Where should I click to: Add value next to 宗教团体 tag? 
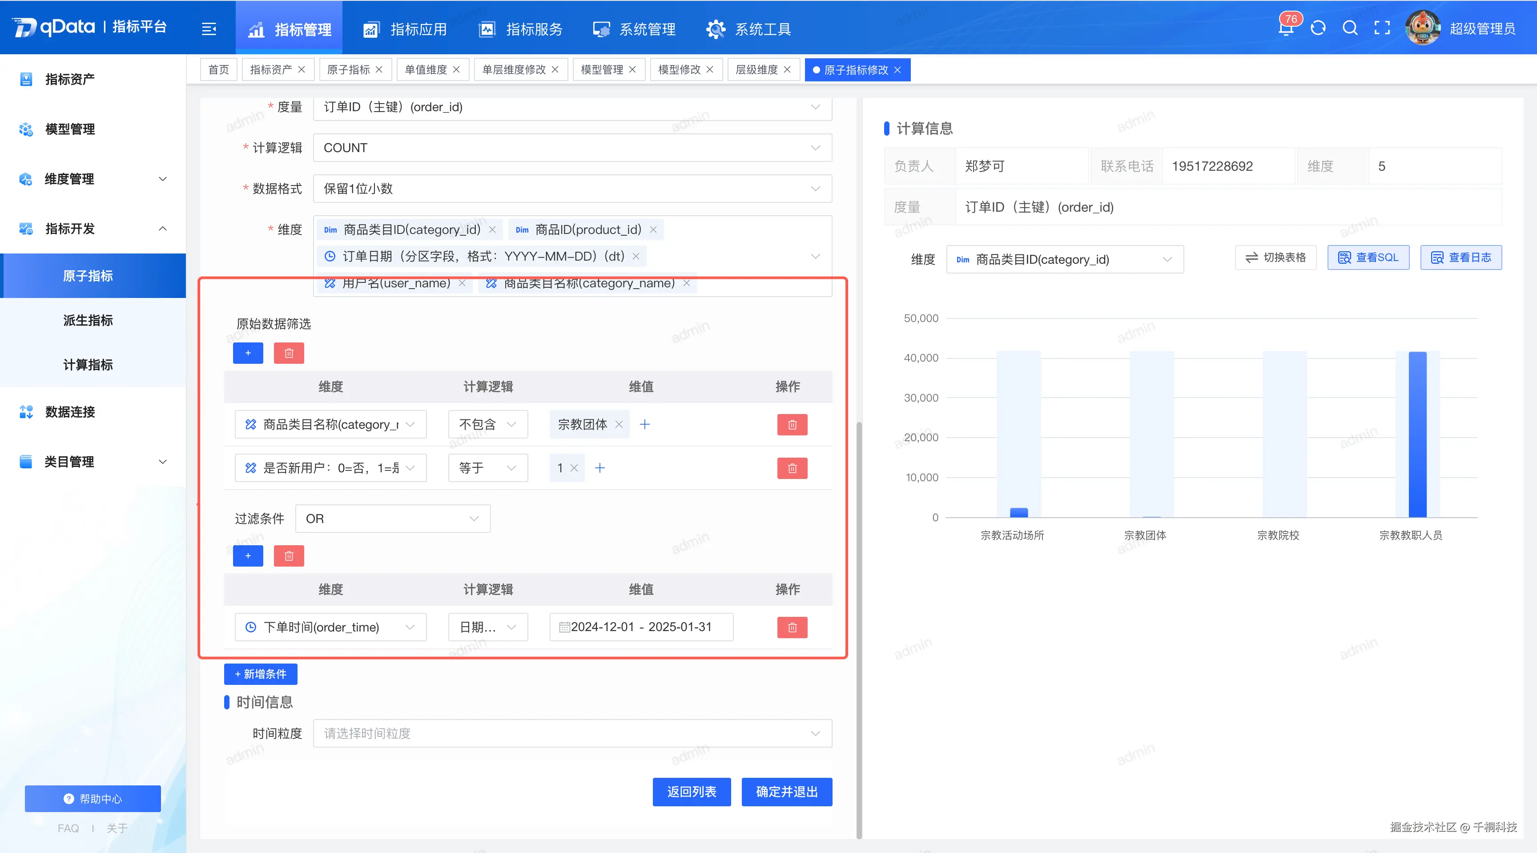[x=644, y=424]
